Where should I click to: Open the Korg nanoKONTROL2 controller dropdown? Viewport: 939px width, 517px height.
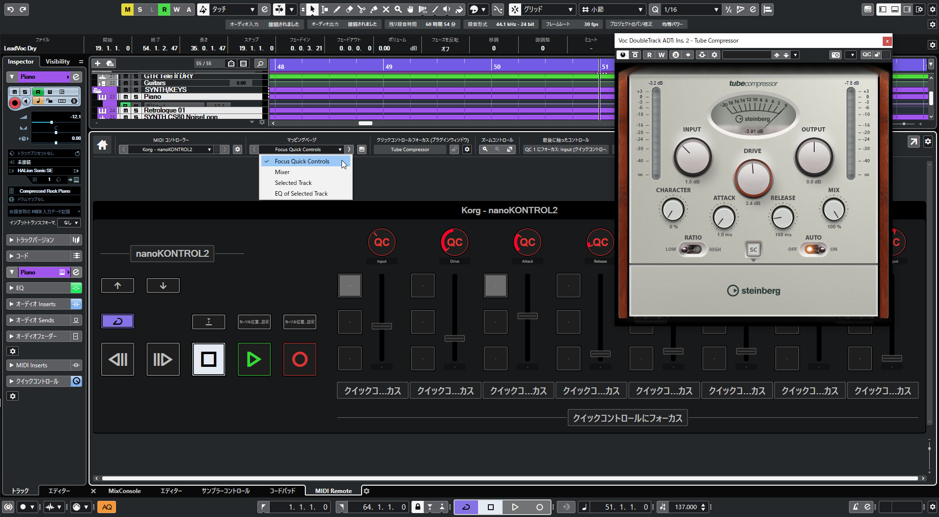click(209, 149)
